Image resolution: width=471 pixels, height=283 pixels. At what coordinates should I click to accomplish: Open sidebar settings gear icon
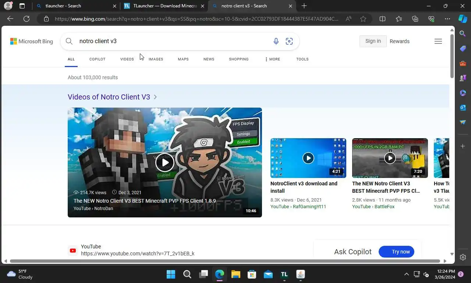pyautogui.click(x=463, y=257)
